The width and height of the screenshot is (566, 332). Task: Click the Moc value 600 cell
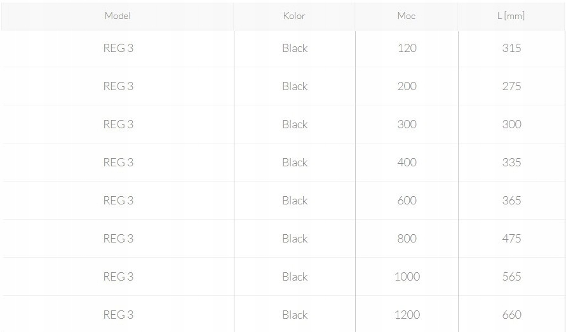pyautogui.click(x=407, y=201)
